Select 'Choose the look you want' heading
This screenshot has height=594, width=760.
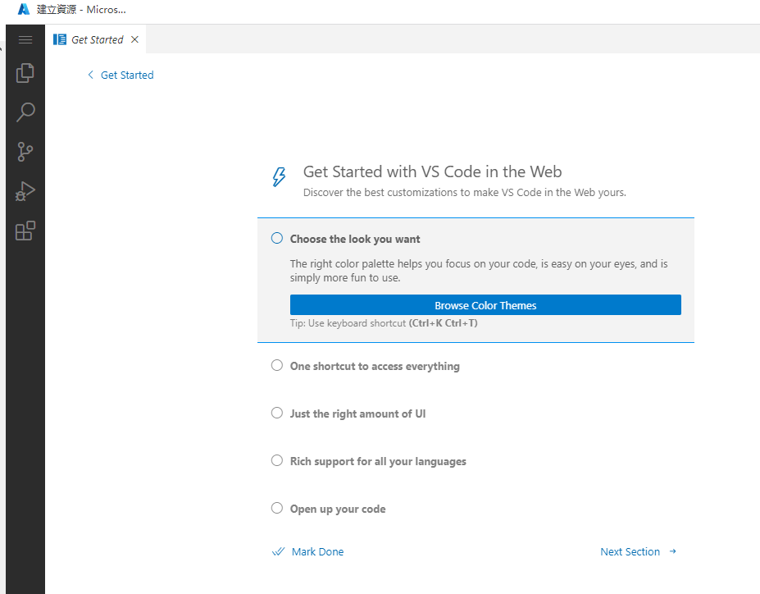tap(355, 239)
